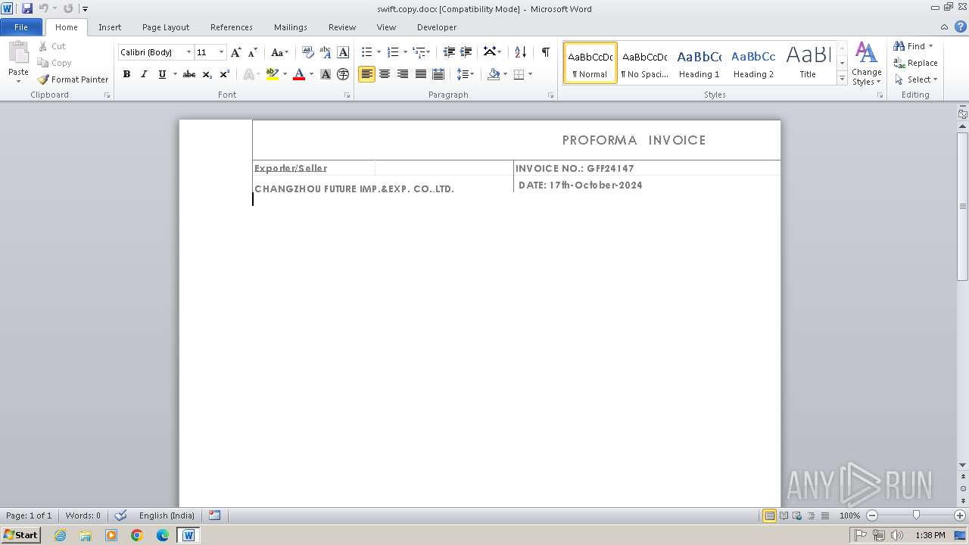969x545 pixels.
Task: Open Font dialog launcher
Action: click(347, 95)
